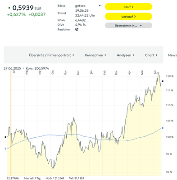177x180 pixels.
Task: Click the percentage change +0,627%
Action: [16, 14]
